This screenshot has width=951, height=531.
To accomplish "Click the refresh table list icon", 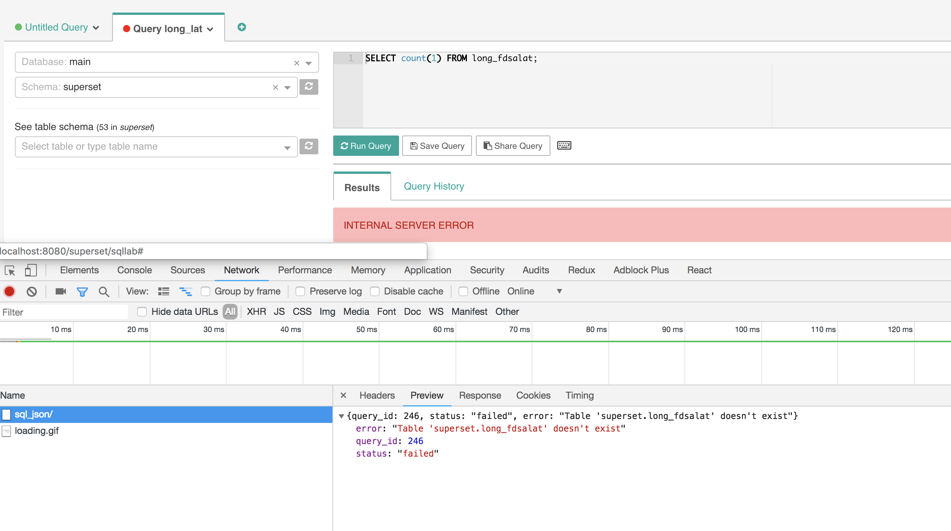I will [x=309, y=146].
